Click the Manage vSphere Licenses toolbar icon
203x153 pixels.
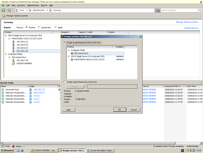4,16
